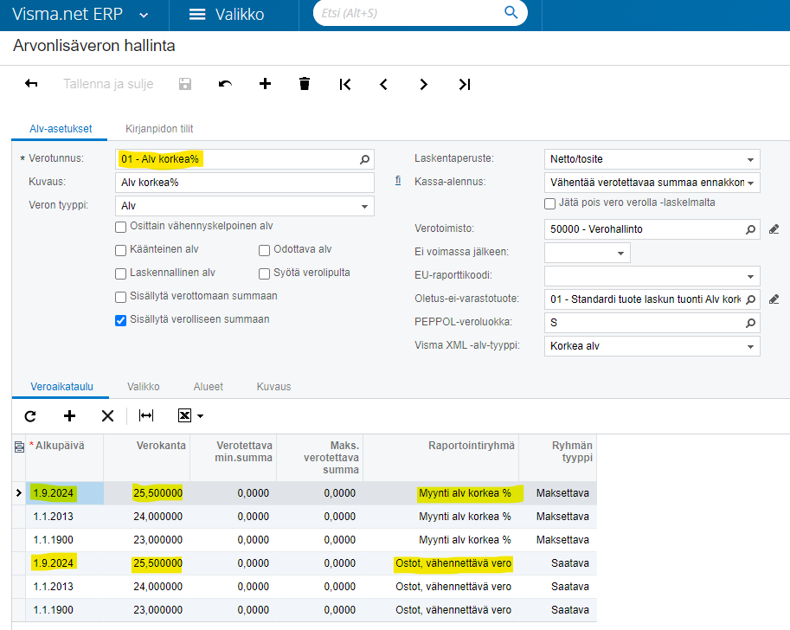Refresh the Veroaikataulu grid
This screenshot has width=790, height=630.
tap(30, 415)
